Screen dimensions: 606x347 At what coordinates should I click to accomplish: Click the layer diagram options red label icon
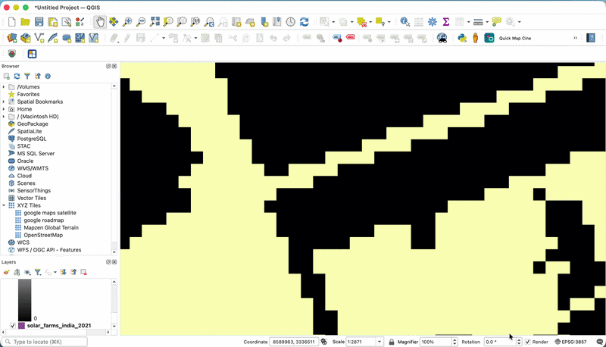[350, 37]
